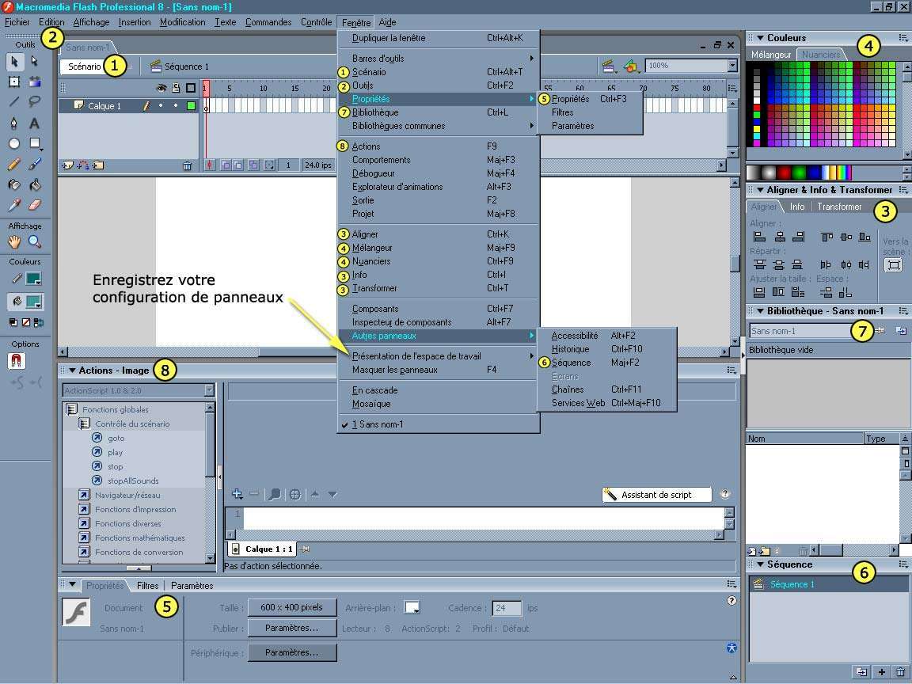This screenshot has width=912, height=684.
Task: Collapse the Propriétés panel with triangle
Action: point(72,584)
